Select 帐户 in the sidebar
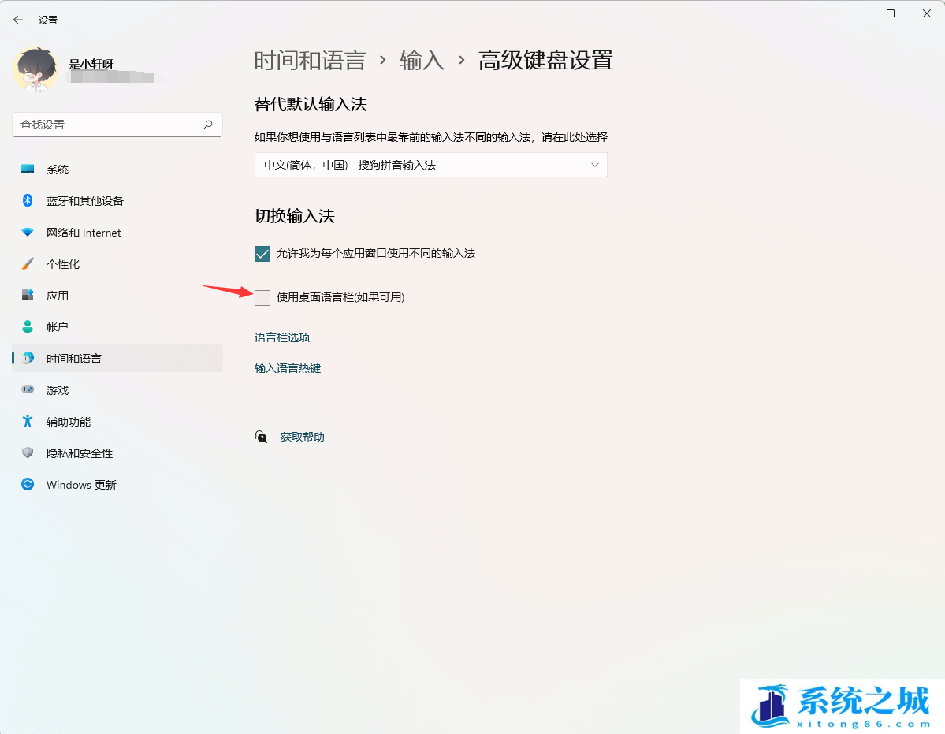The width and height of the screenshot is (945, 734). [x=58, y=326]
